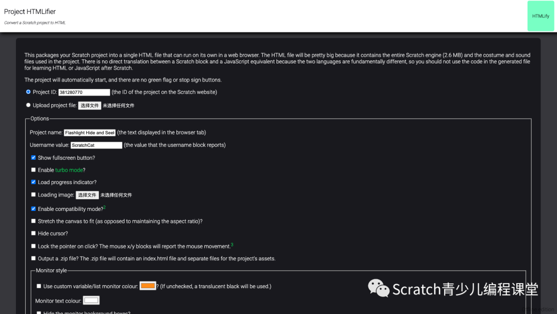Check "Lock the pointer on click?"

coord(33,246)
